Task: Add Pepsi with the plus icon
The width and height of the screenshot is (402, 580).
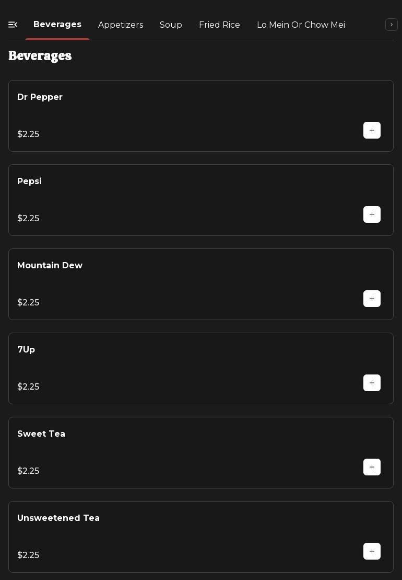Action: coord(372,214)
